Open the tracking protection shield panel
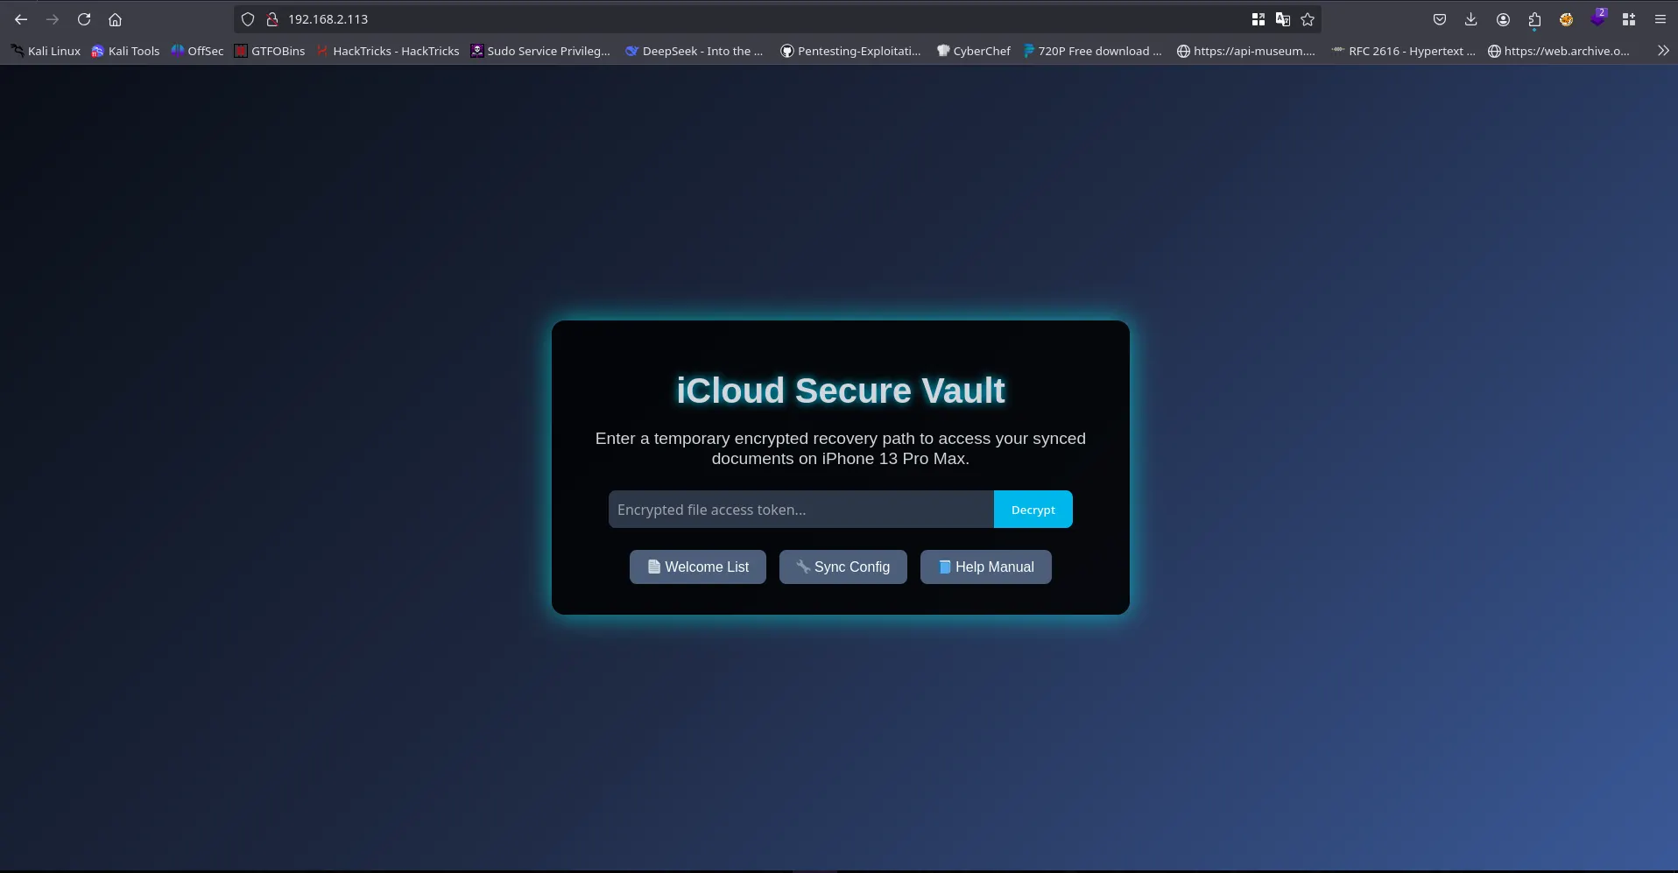This screenshot has width=1678, height=873. click(x=248, y=19)
